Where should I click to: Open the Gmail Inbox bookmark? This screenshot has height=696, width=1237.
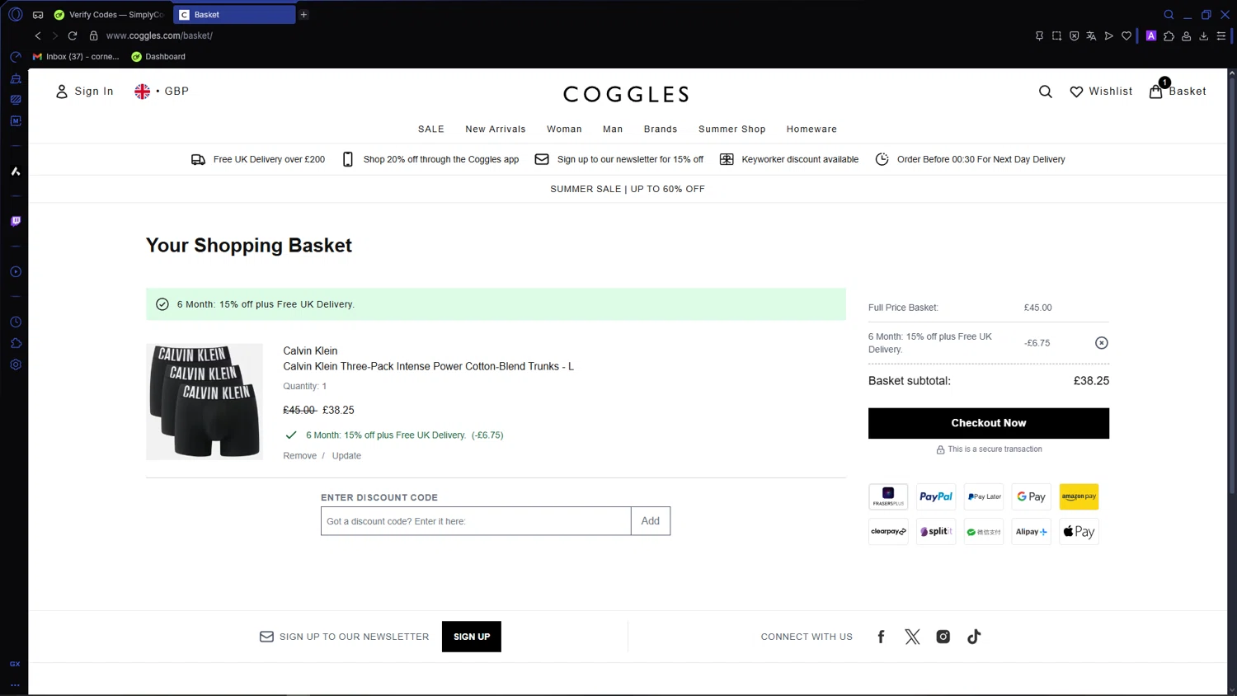(x=76, y=57)
